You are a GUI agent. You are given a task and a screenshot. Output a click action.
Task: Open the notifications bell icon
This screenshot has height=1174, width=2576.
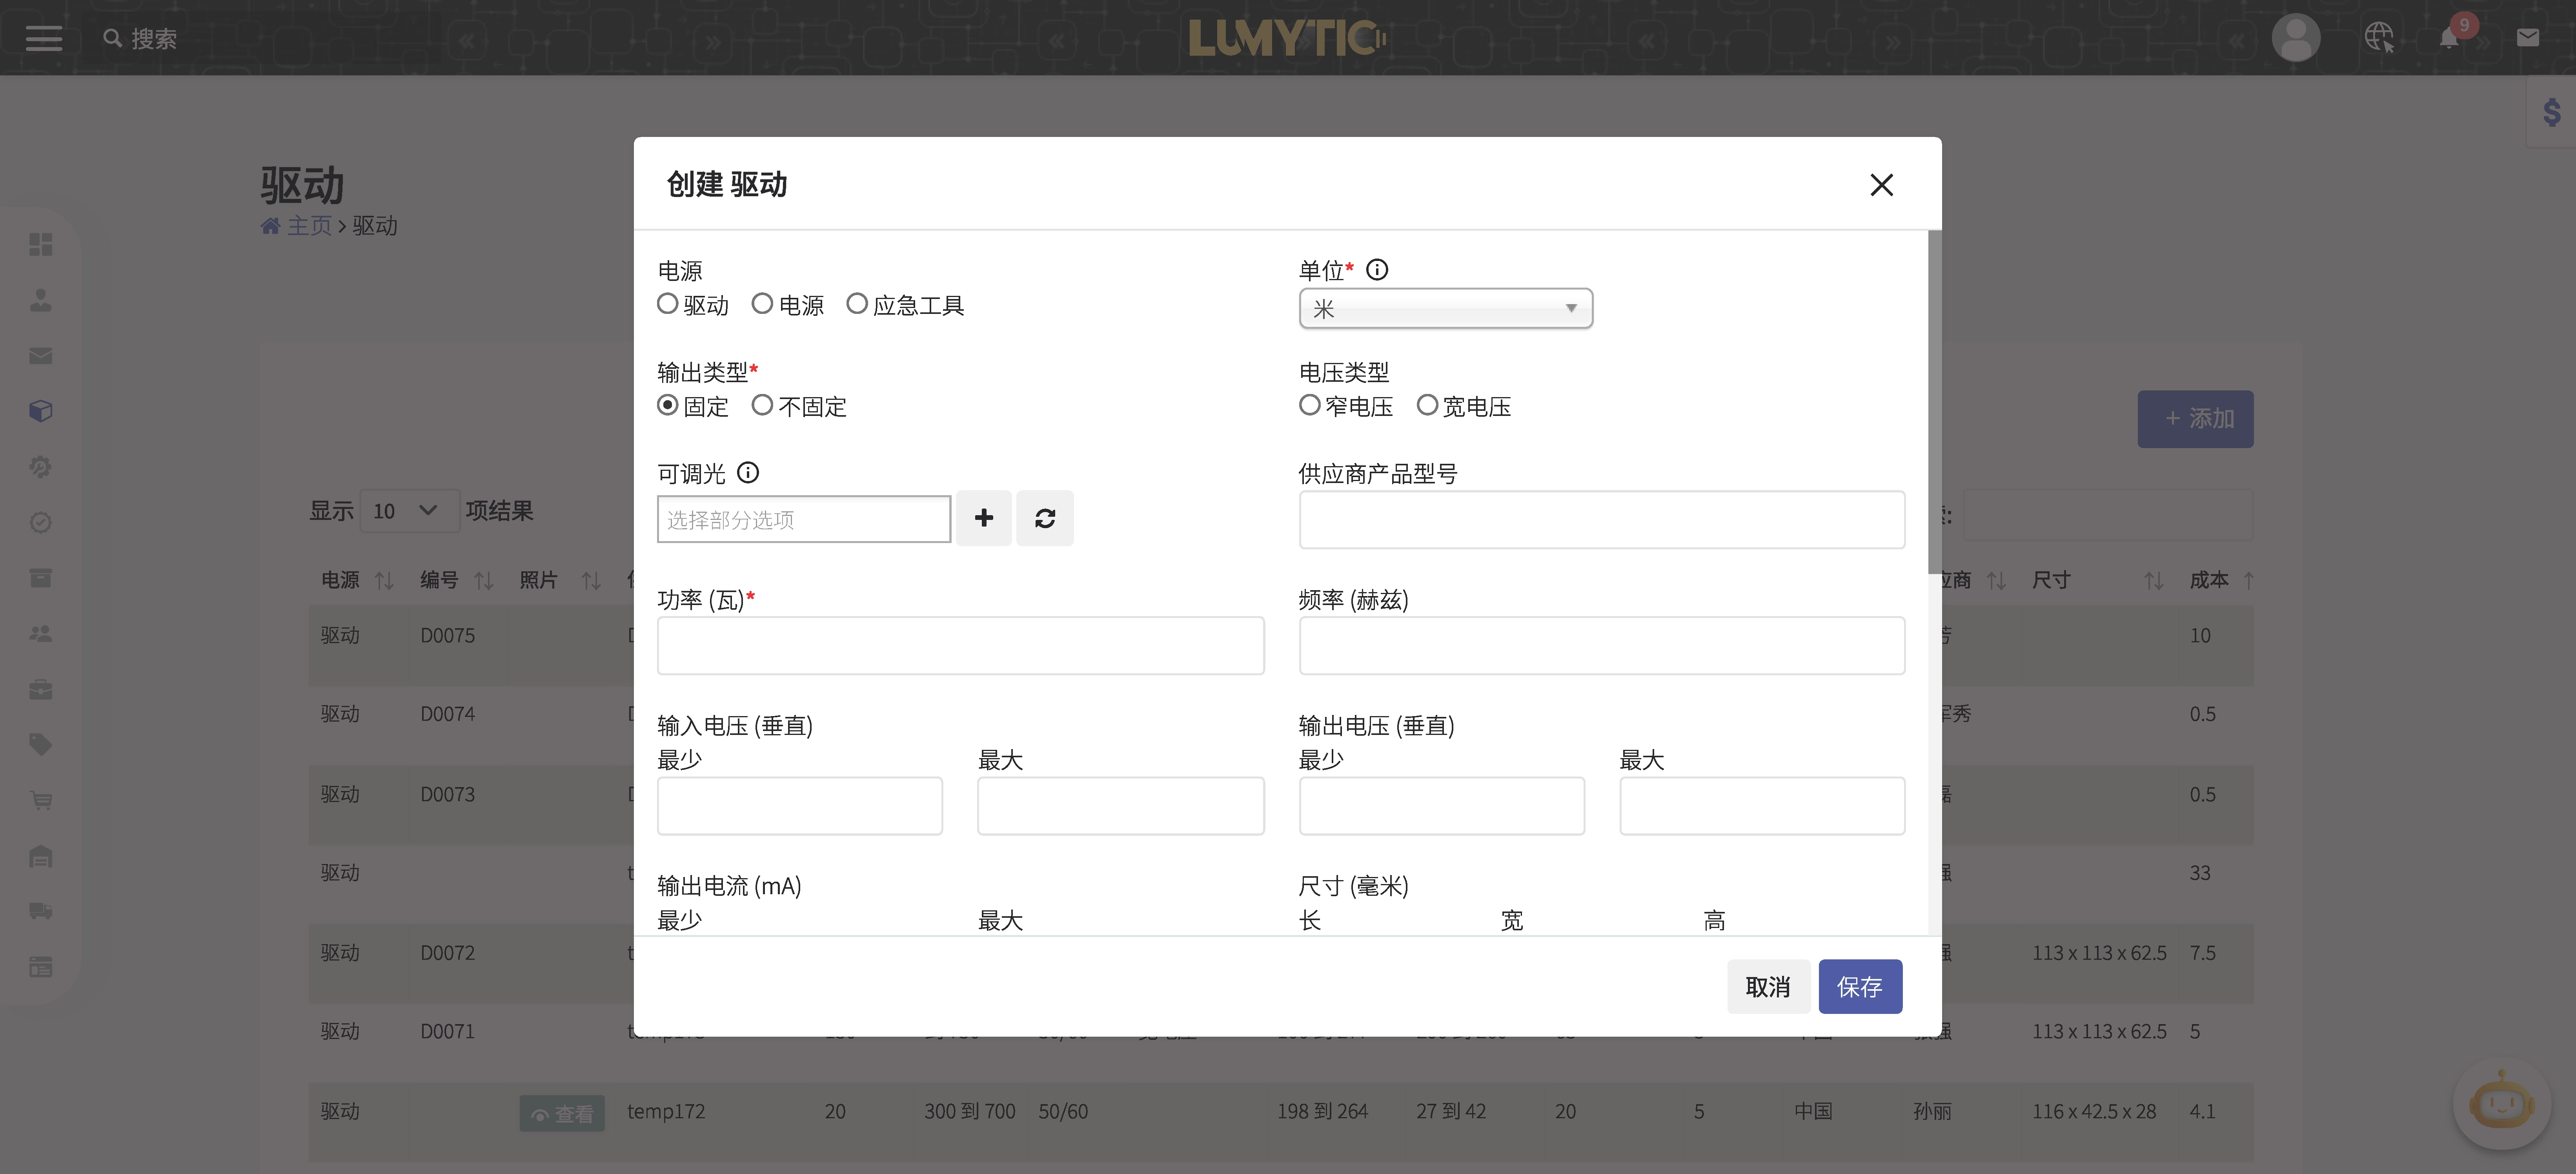(x=2448, y=39)
